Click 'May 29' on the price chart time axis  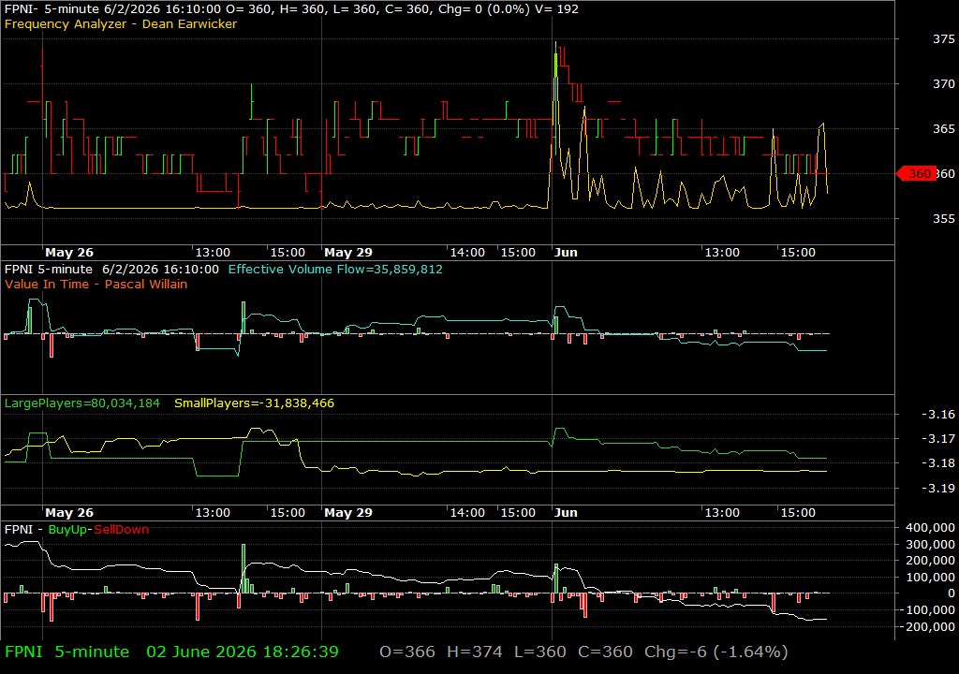348,253
